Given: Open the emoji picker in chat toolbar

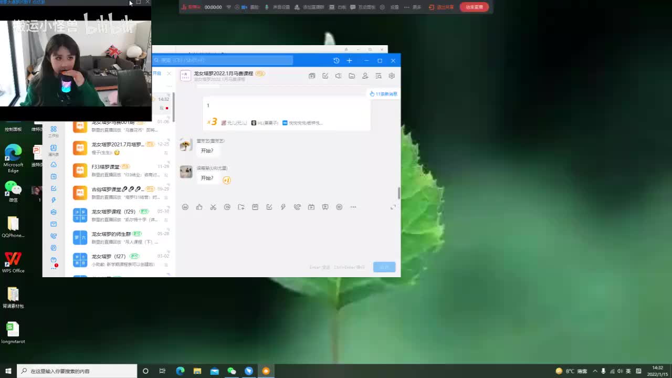Looking at the screenshot, I should click(x=185, y=207).
